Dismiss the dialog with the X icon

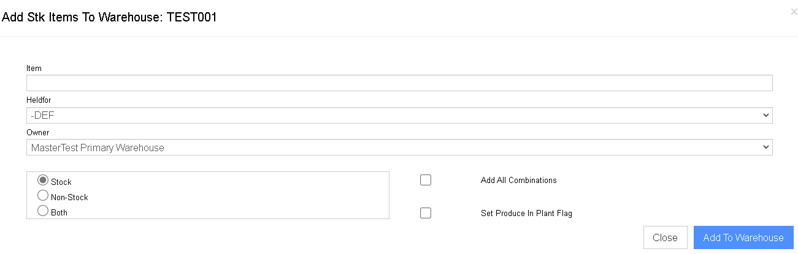tap(794, 12)
